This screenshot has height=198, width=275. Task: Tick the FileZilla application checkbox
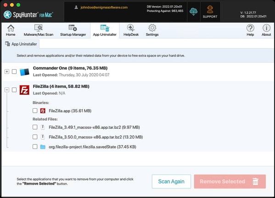coord(14,90)
